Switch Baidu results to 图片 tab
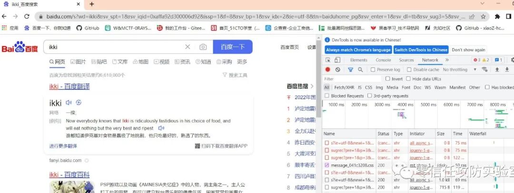This screenshot has width=514, height=193. tap(78, 62)
